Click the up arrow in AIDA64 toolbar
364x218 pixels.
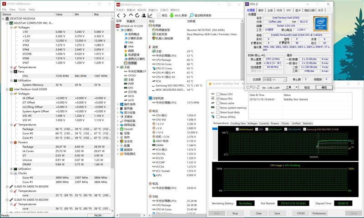[131, 15]
